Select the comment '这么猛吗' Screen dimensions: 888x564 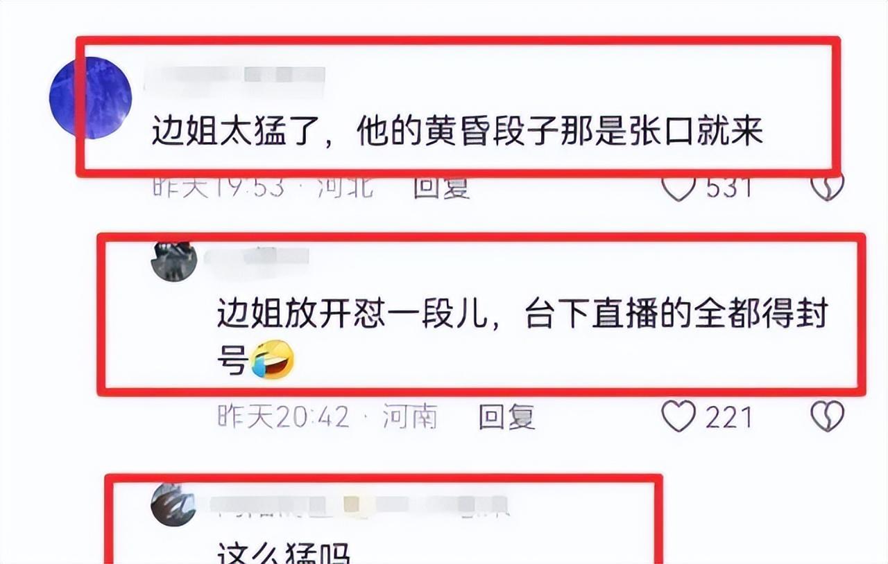click(284, 554)
